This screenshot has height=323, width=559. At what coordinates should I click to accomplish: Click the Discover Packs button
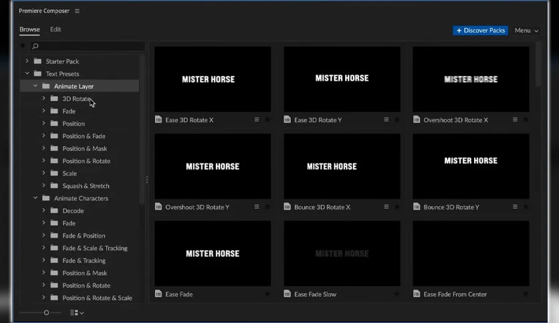[481, 31]
